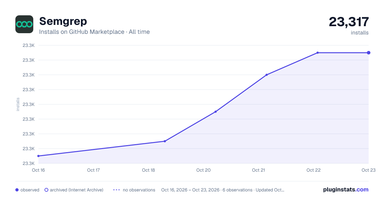Viewport: 384px width, 201px height.
Task: Click the 'installs' label under 23,317
Action: point(360,33)
